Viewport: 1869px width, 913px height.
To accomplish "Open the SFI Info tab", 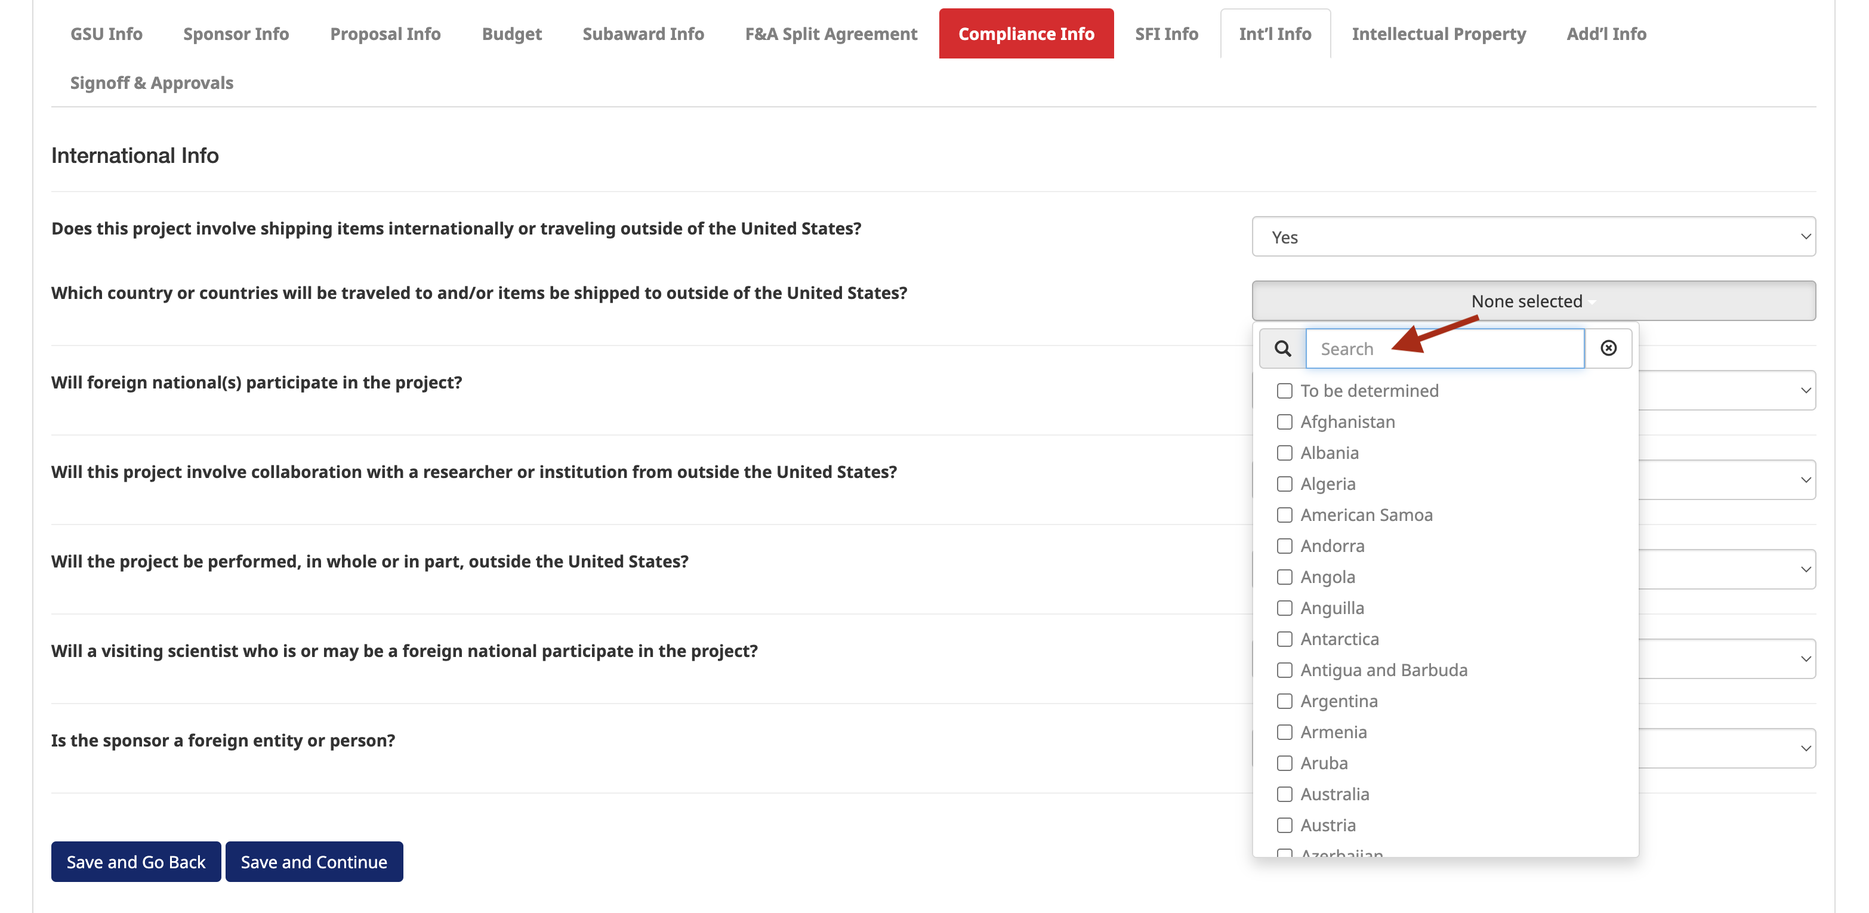I will click(x=1167, y=34).
